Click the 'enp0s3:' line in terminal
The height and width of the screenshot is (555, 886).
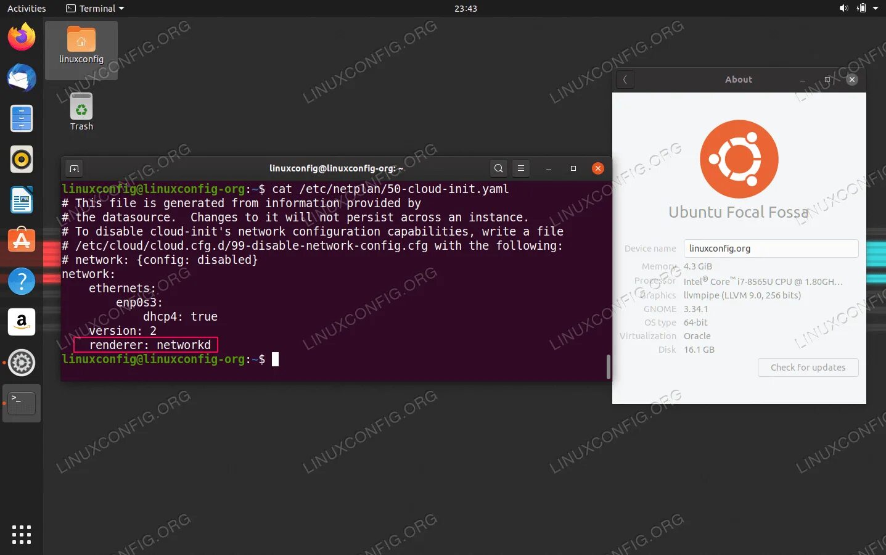tap(139, 303)
